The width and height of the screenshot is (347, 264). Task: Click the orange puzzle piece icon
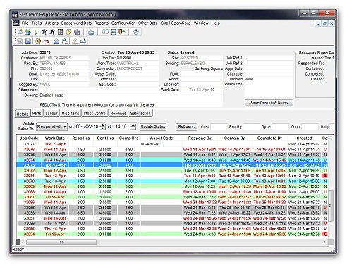click(x=38, y=41)
